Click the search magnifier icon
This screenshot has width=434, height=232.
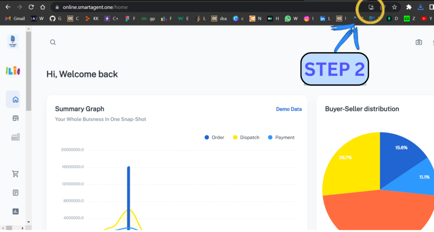(53, 42)
